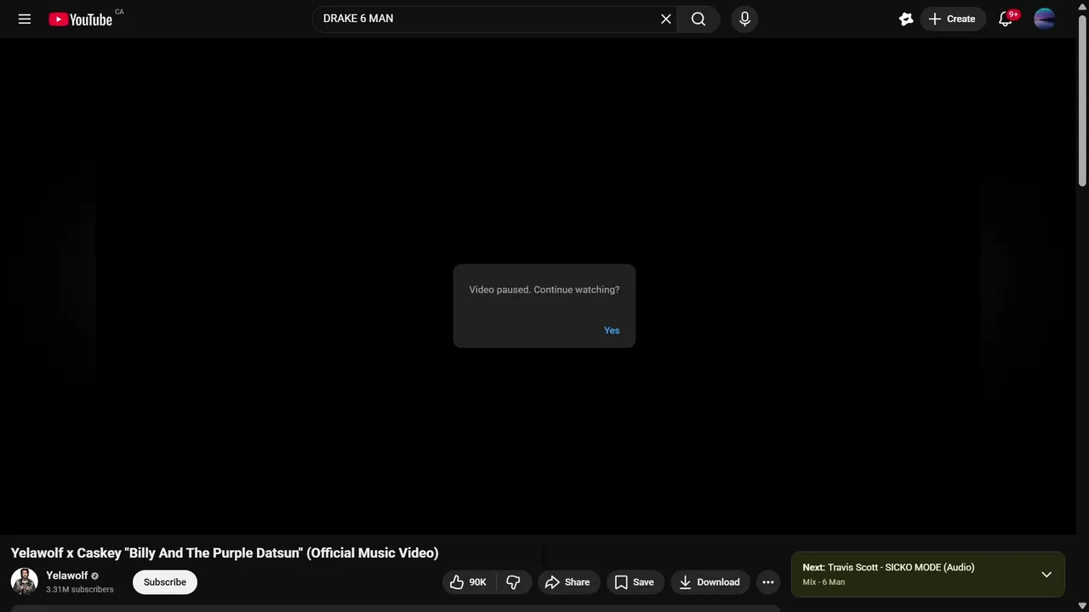1089x612 pixels.
Task: Open the three-dot more actions menu
Action: click(768, 582)
